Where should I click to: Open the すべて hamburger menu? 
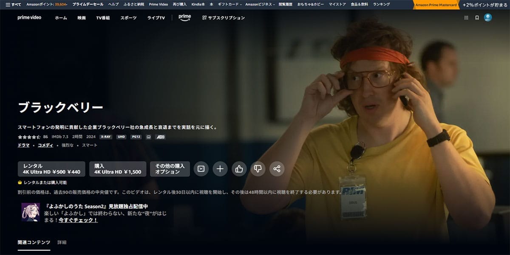pyautogui.click(x=13, y=4)
